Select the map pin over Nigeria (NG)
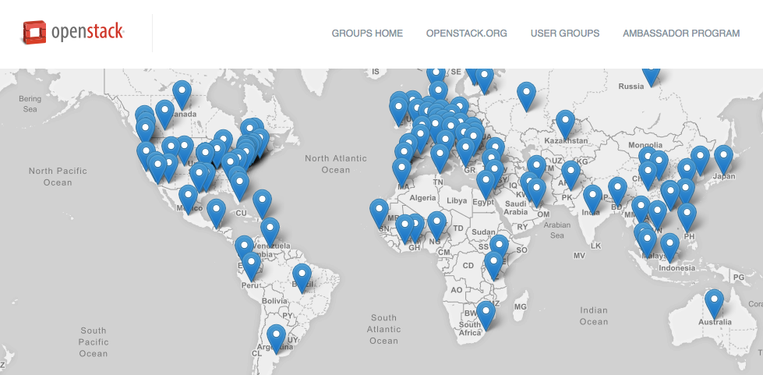This screenshot has width=763, height=375. [x=436, y=225]
